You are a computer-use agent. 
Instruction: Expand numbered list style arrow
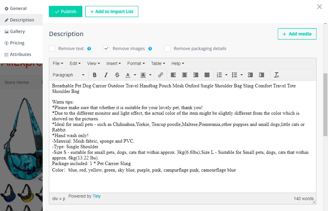(x=226, y=75)
